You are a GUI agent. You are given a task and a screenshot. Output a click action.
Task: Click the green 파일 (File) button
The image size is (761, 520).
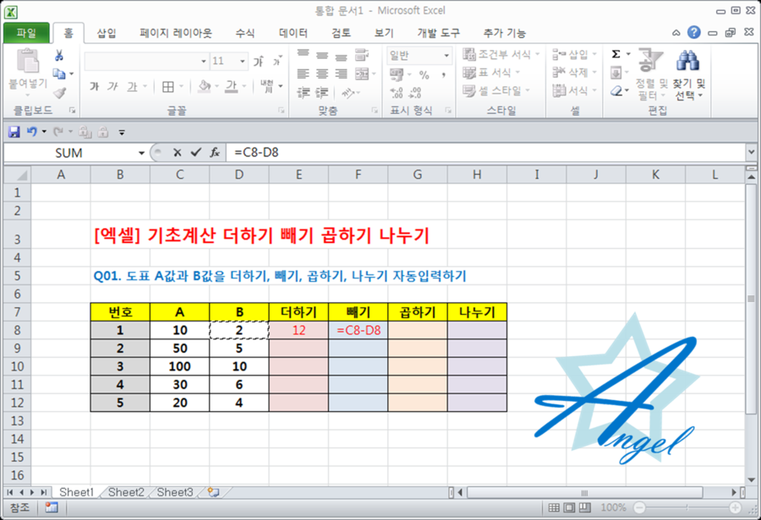[x=25, y=33]
